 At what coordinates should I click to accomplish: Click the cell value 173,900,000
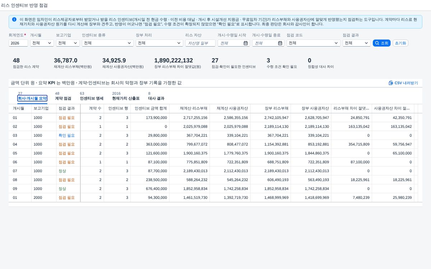156,118
